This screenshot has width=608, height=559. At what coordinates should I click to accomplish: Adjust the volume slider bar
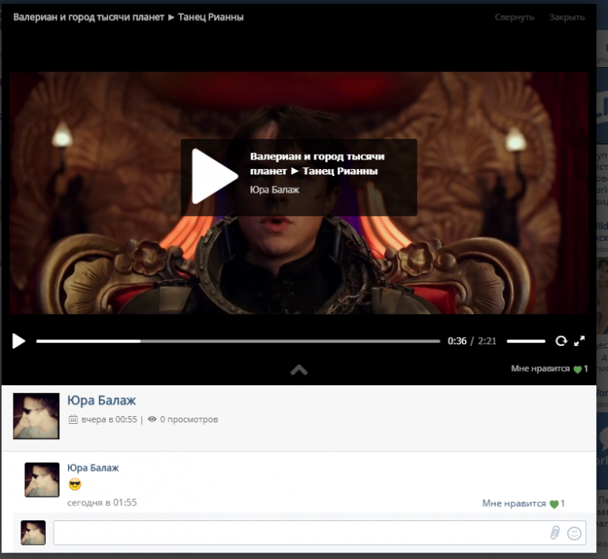(526, 341)
